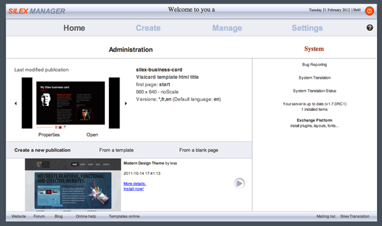Click the install plugins, layouts, fonts text
The height and width of the screenshot is (226, 382).
pyautogui.click(x=314, y=126)
